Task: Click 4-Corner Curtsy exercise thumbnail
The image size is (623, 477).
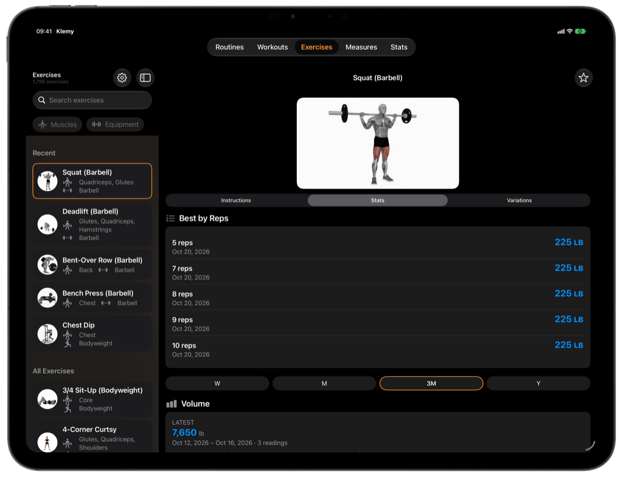Action: tap(47, 442)
